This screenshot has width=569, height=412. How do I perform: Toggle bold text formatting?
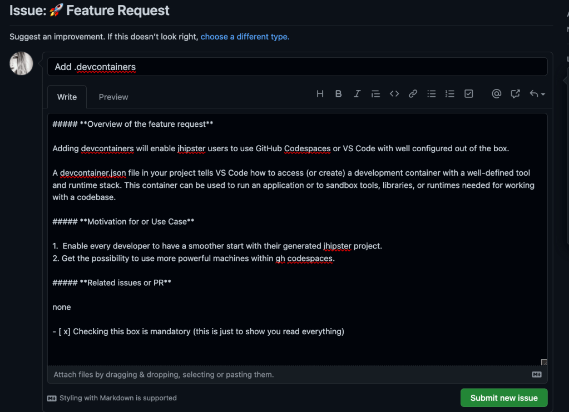tap(338, 94)
